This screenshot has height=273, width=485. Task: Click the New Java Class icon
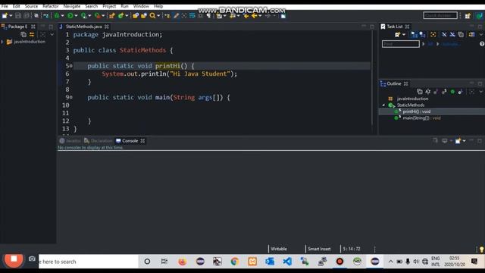pos(121,15)
